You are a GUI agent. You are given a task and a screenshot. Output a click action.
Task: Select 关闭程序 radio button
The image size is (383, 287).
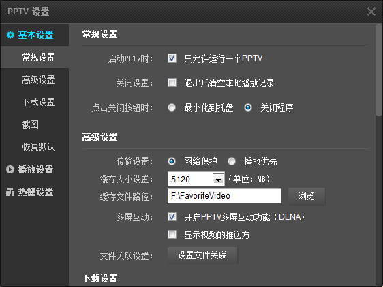[248, 107]
